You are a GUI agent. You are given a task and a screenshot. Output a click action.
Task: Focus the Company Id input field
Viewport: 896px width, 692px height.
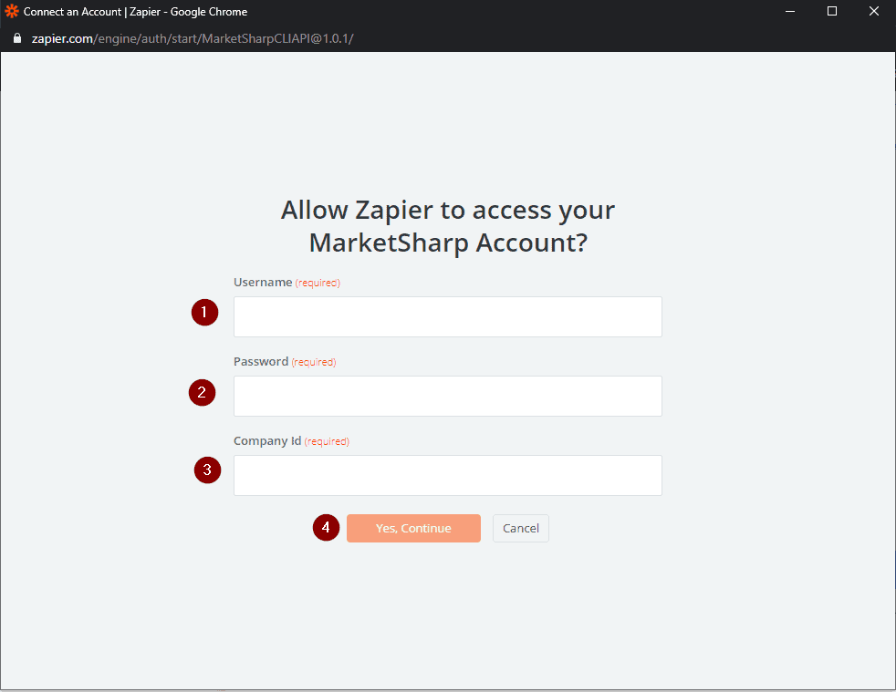(447, 476)
